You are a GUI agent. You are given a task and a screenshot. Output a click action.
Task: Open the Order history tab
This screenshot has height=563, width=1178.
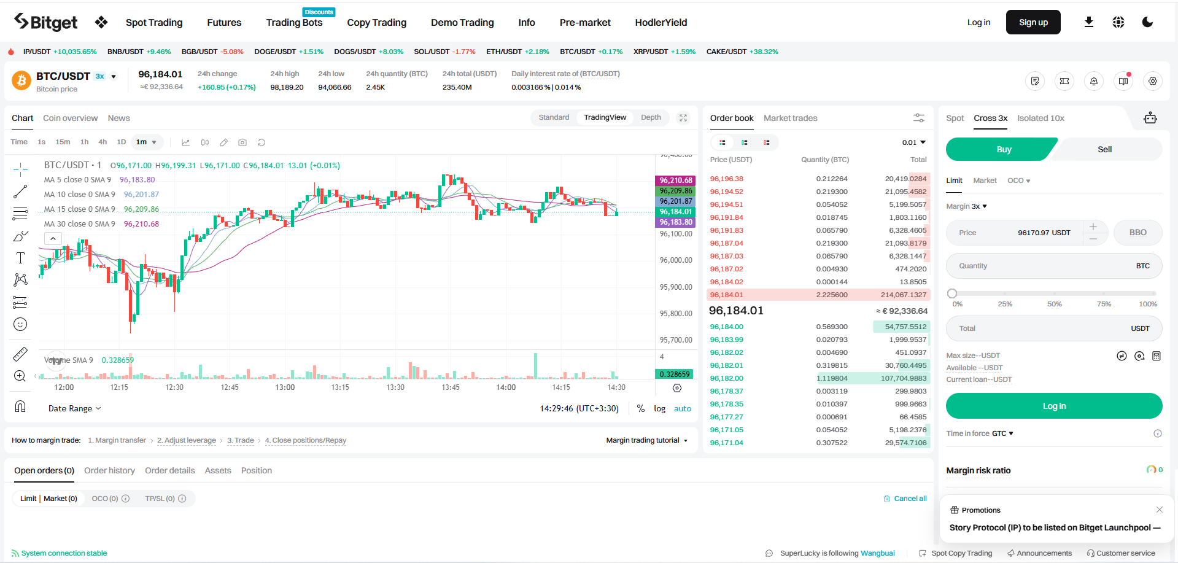click(x=109, y=470)
